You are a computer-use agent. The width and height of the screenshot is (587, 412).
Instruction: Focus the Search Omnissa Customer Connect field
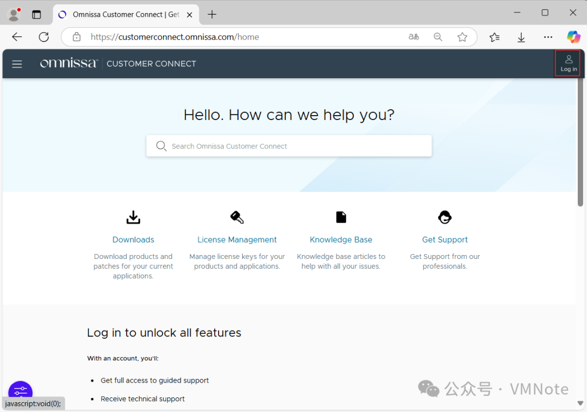pos(289,146)
